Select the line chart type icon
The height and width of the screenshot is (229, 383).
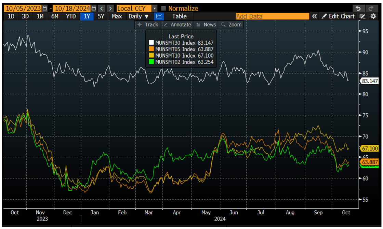(158, 16)
